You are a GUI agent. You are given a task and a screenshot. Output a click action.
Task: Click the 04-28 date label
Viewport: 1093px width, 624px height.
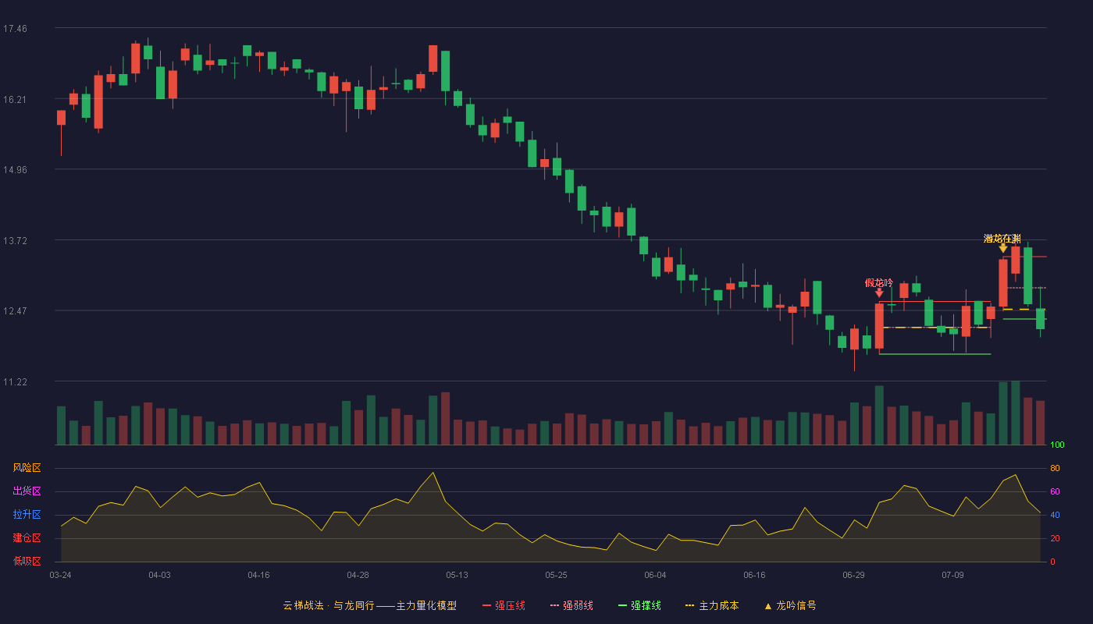click(358, 575)
